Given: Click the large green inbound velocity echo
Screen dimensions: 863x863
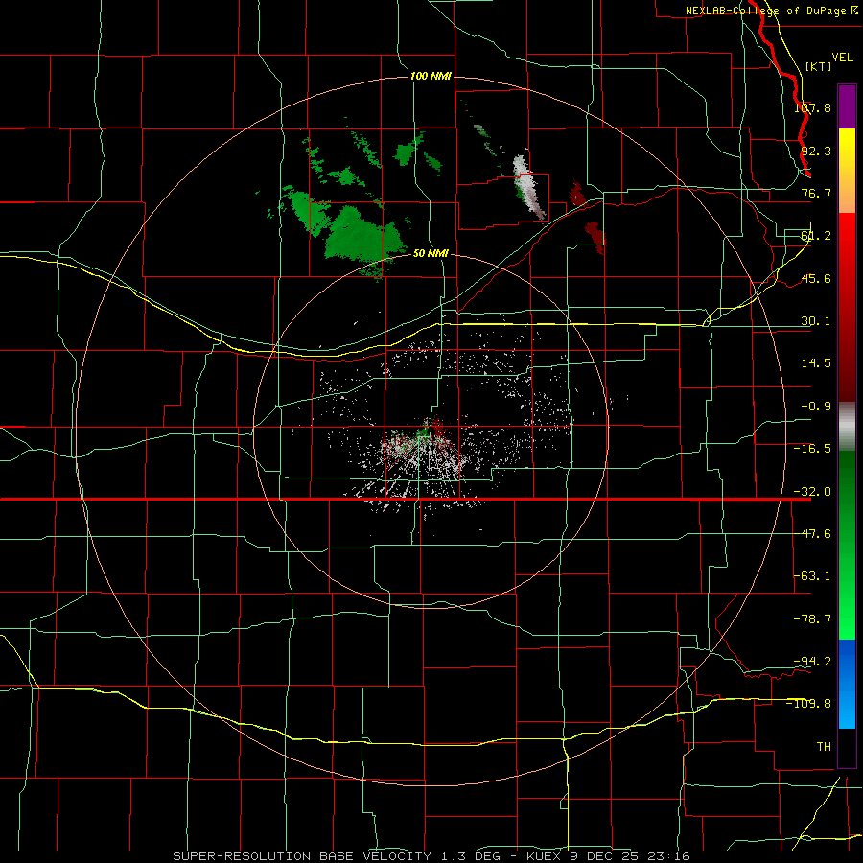Looking at the screenshot, I should [x=363, y=237].
